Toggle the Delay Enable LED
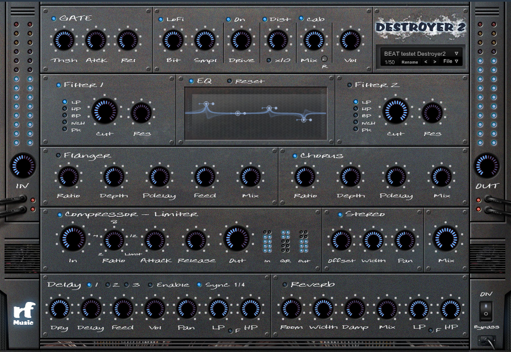 pos(150,285)
